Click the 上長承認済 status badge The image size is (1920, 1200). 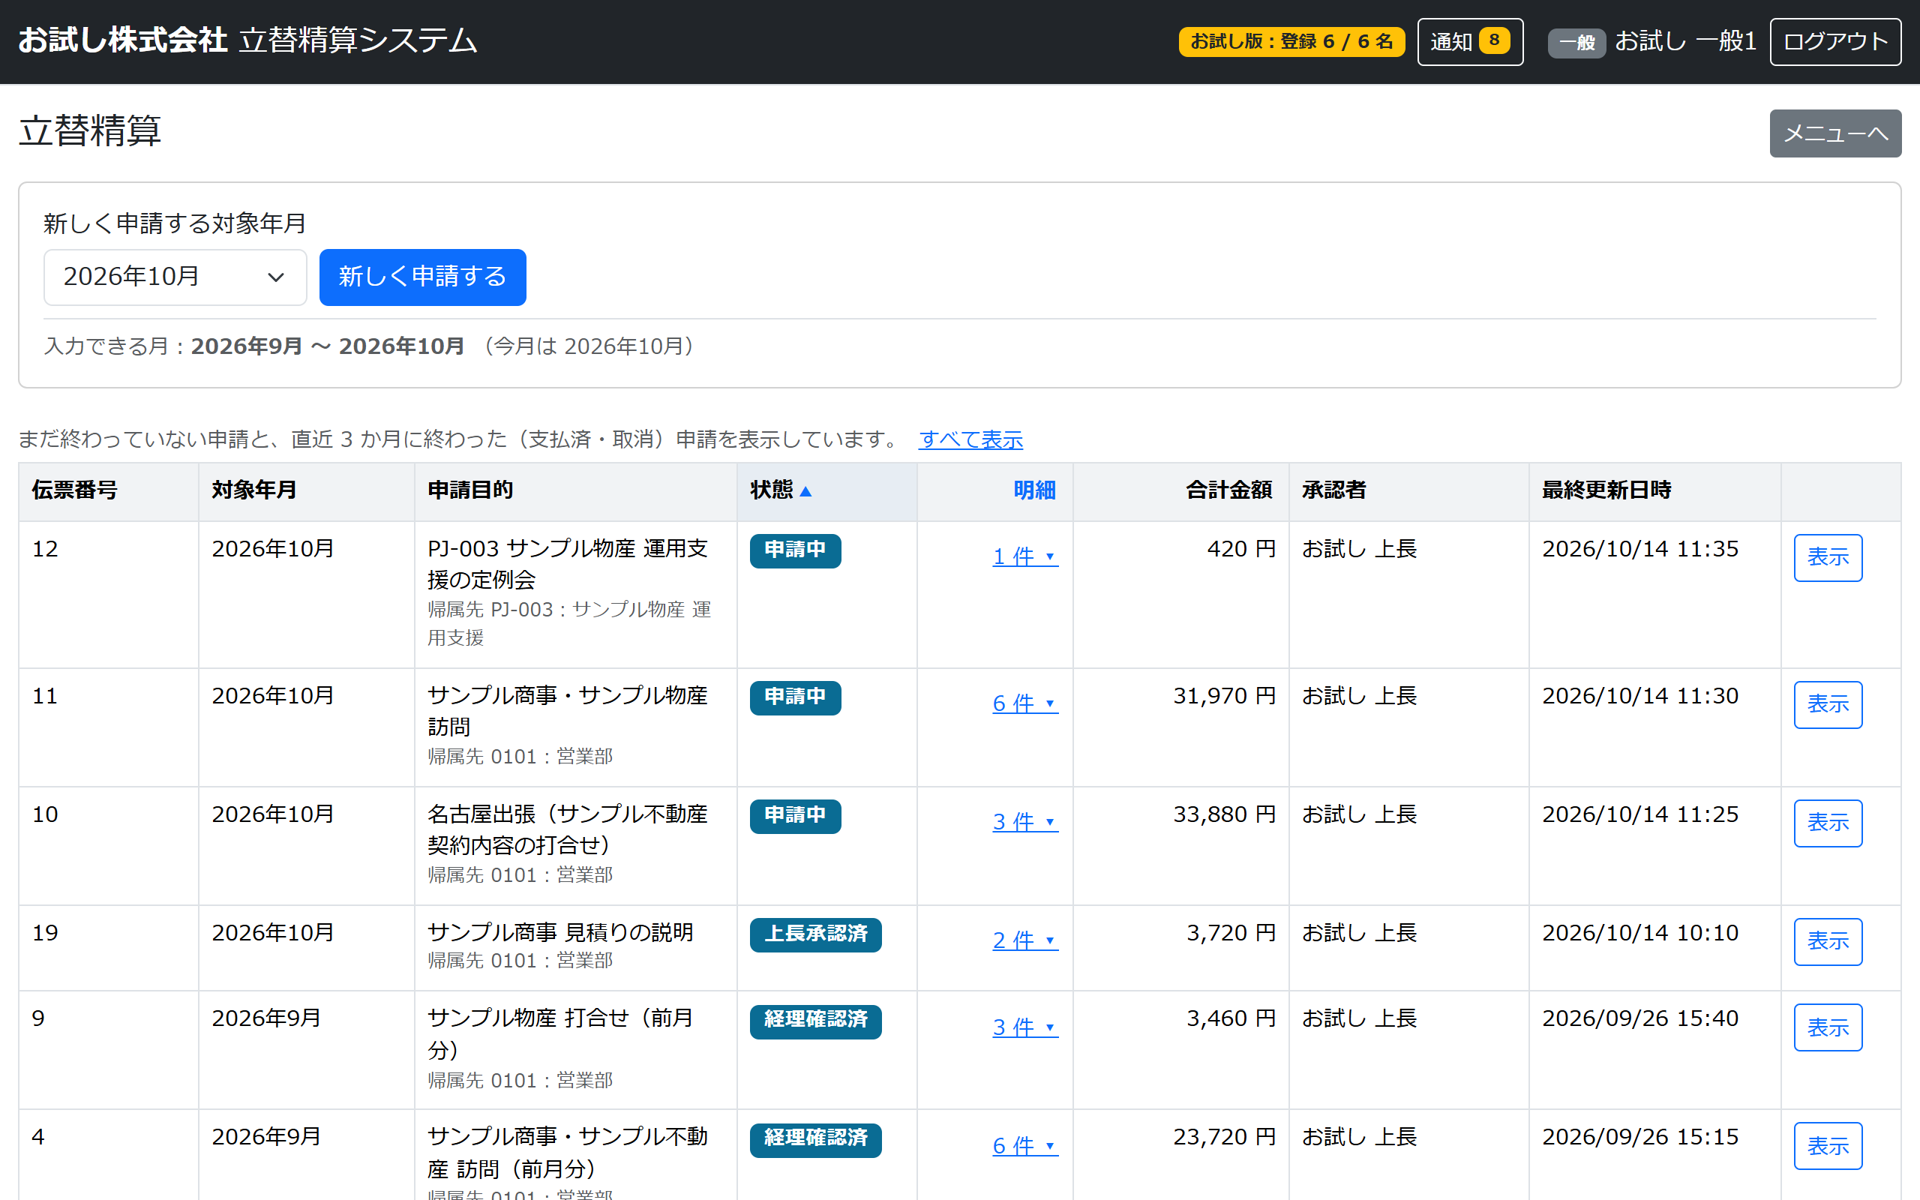814,934
